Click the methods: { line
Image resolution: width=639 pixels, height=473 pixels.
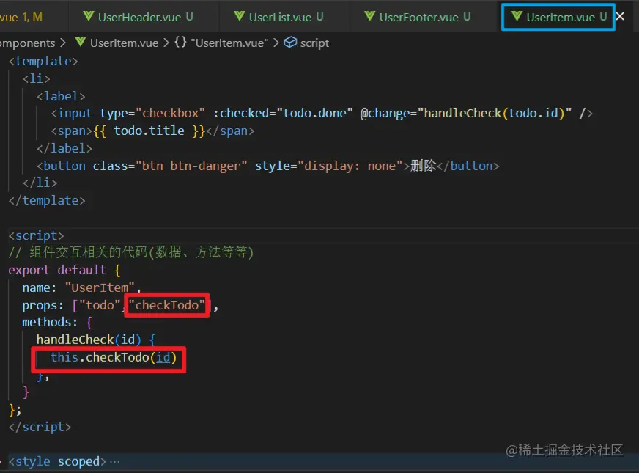click(x=57, y=323)
